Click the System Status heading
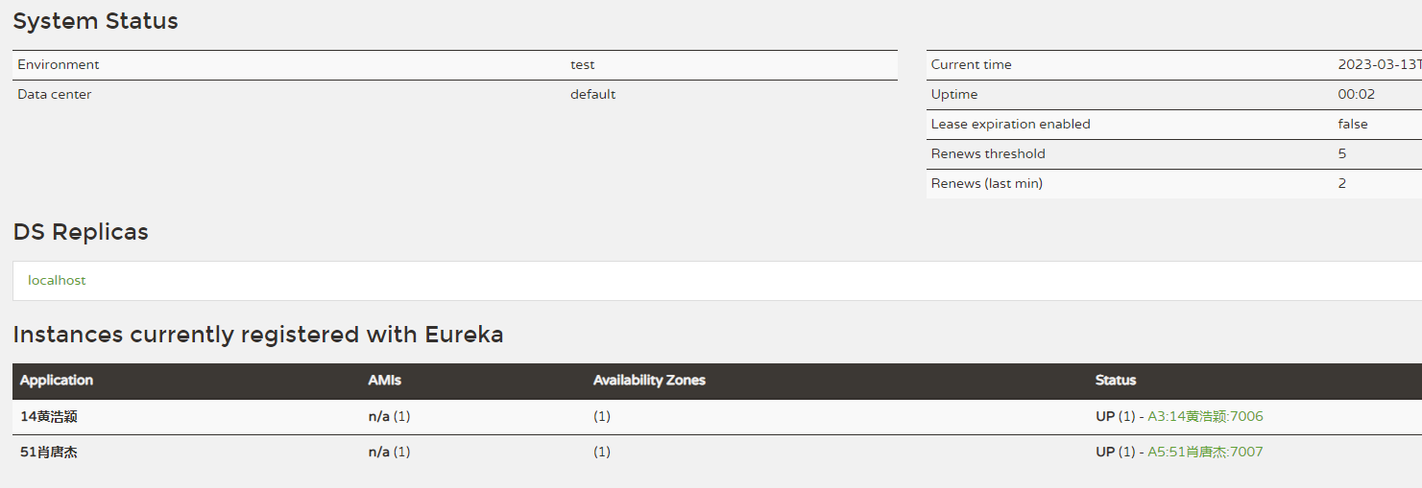The width and height of the screenshot is (1422, 488). [95, 21]
